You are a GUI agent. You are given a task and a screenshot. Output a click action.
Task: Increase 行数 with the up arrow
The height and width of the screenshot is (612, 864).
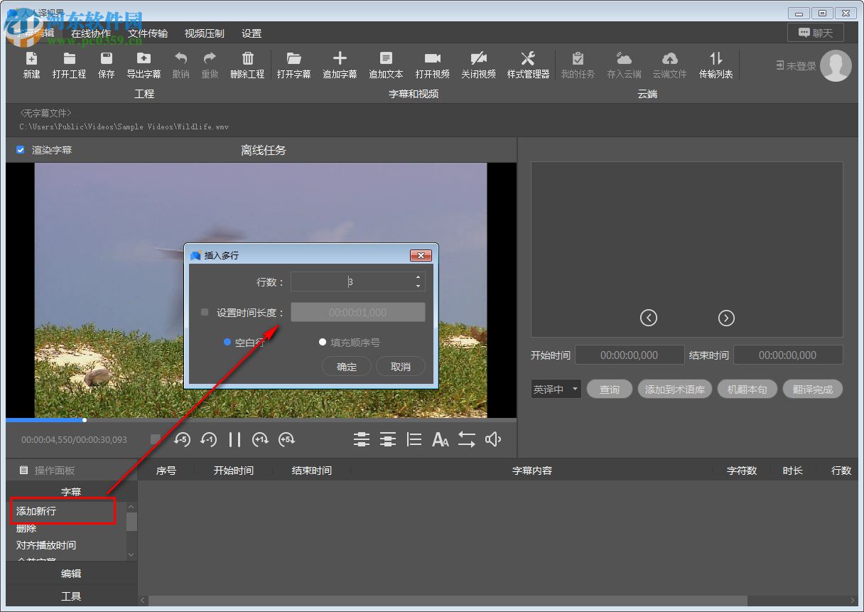click(x=418, y=277)
